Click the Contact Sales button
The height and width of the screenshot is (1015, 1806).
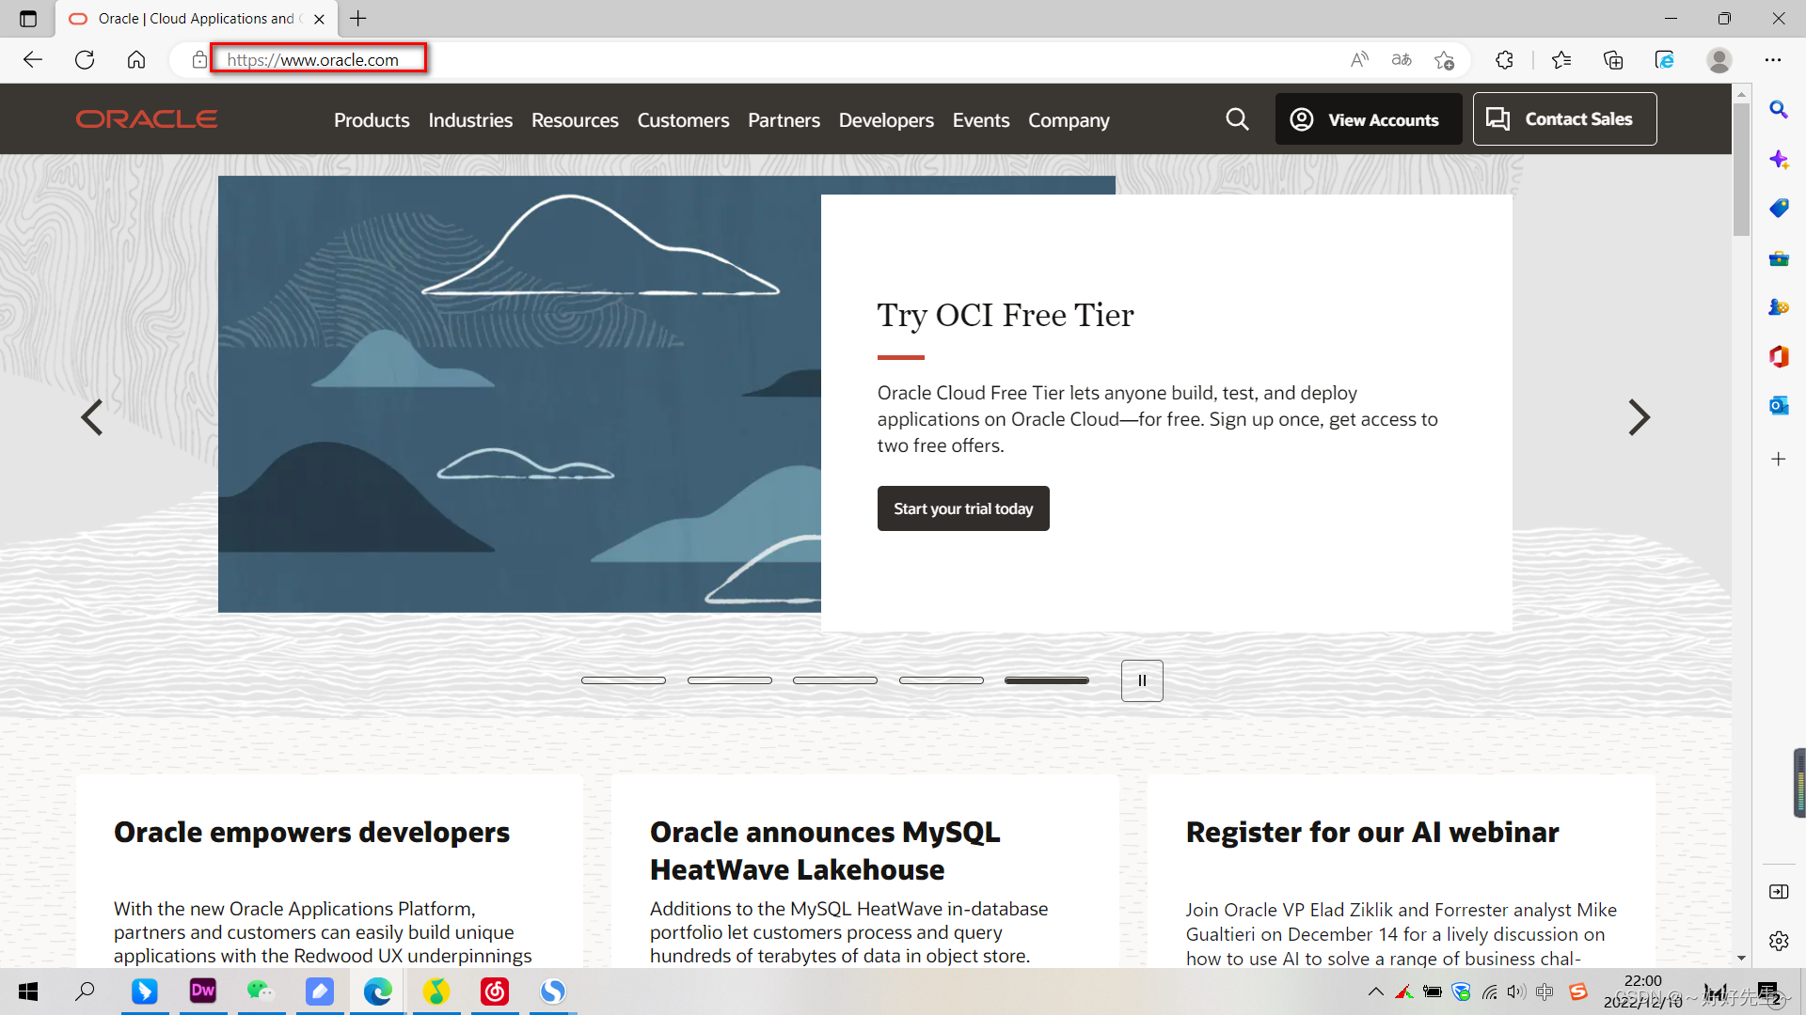pos(1564,119)
